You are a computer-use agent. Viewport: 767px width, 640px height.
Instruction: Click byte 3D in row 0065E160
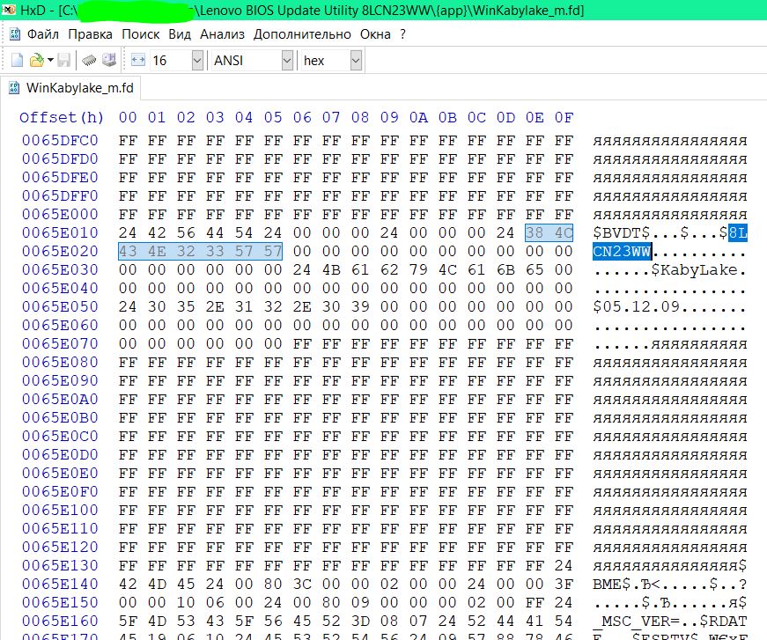pyautogui.click(x=360, y=621)
